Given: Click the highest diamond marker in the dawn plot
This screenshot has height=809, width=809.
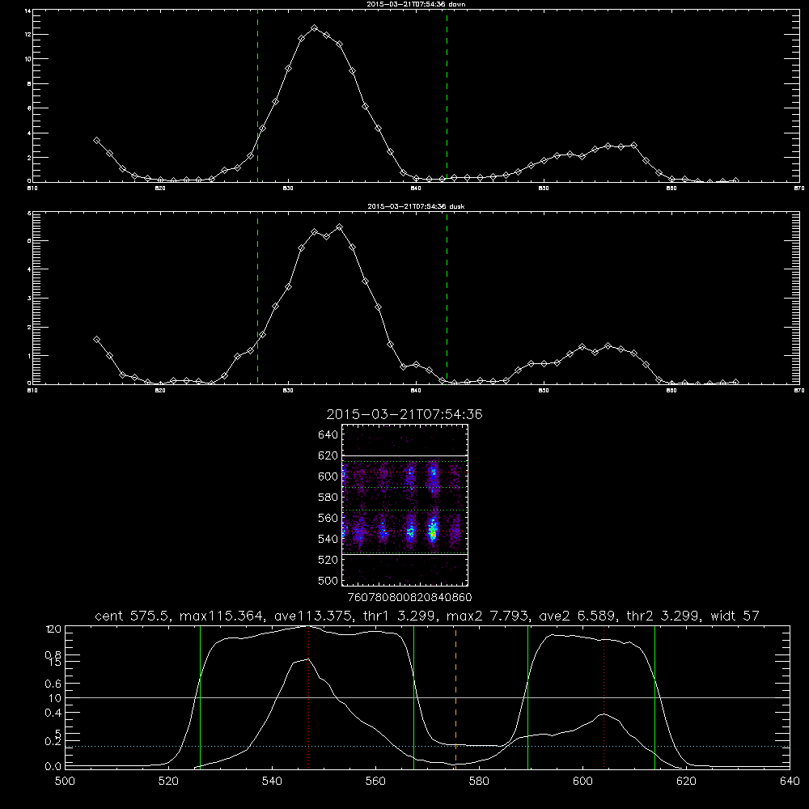Looking at the screenshot, I should click(x=314, y=28).
